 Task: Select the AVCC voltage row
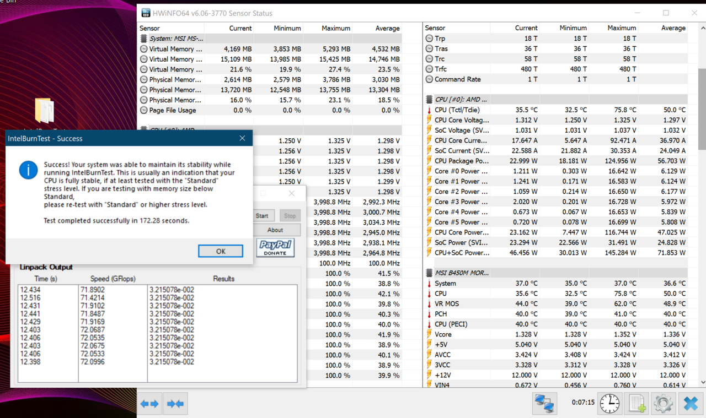click(x=556, y=355)
